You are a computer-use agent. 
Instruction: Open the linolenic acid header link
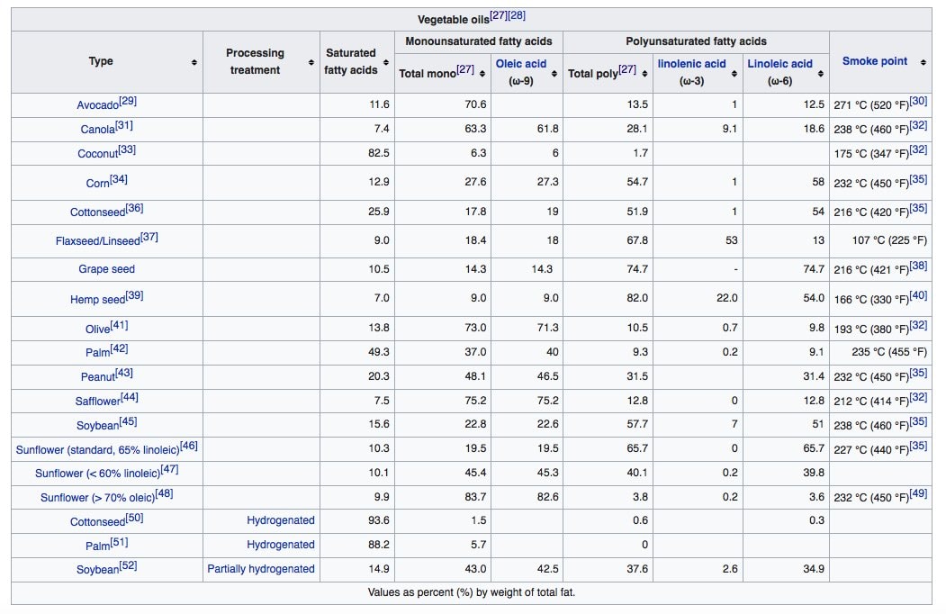coord(691,63)
